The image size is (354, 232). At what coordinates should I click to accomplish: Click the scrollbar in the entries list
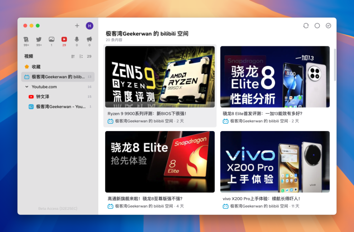335,65
